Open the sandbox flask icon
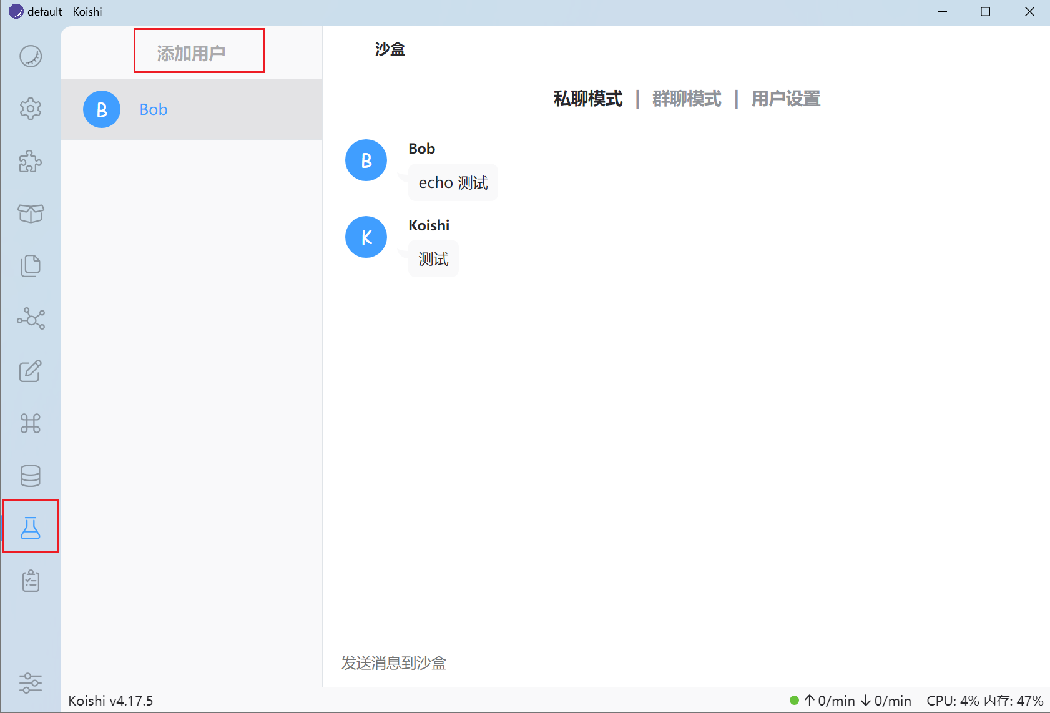Image resolution: width=1050 pixels, height=713 pixels. (31, 528)
